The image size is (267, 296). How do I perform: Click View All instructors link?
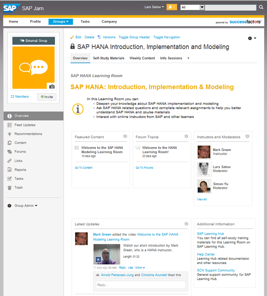pos(202,199)
